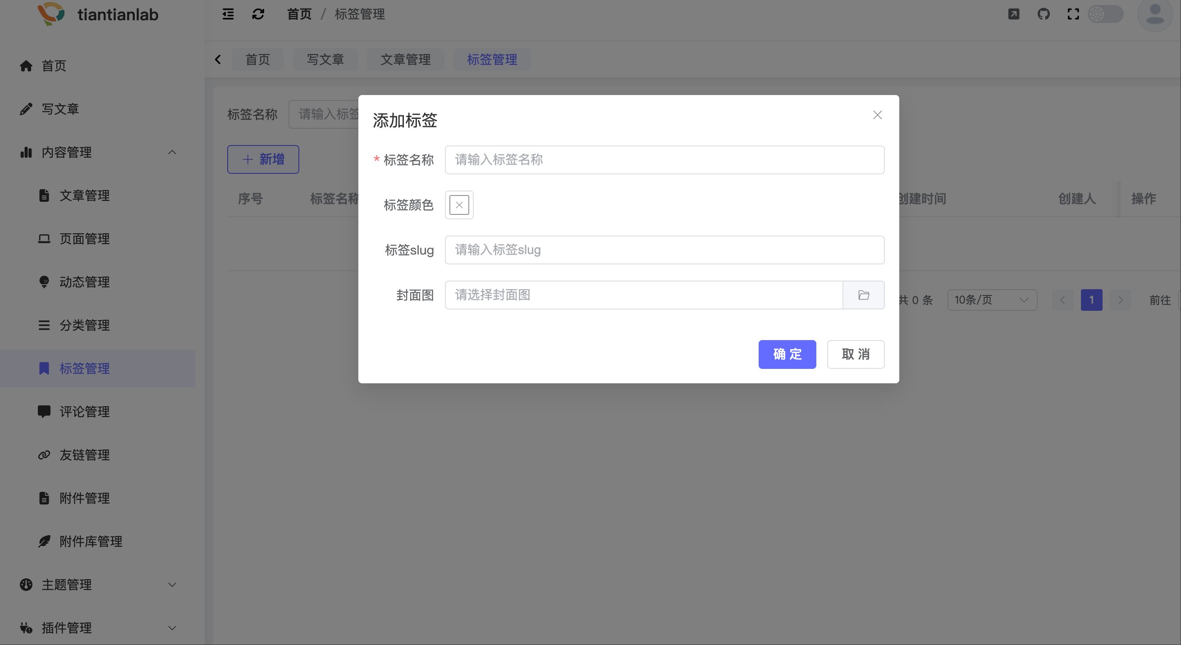Open the 标签颜色 color picker swatch
This screenshot has height=645, width=1181.
pos(459,205)
